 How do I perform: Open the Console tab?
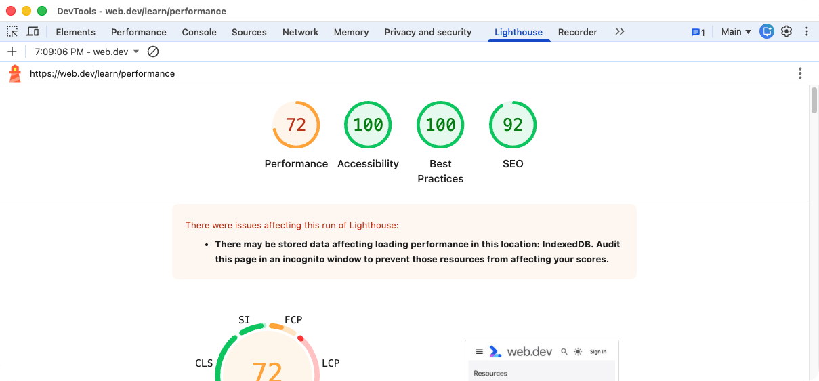(199, 32)
